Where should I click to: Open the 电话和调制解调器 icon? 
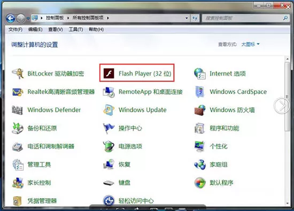pyautogui.click(x=18, y=147)
